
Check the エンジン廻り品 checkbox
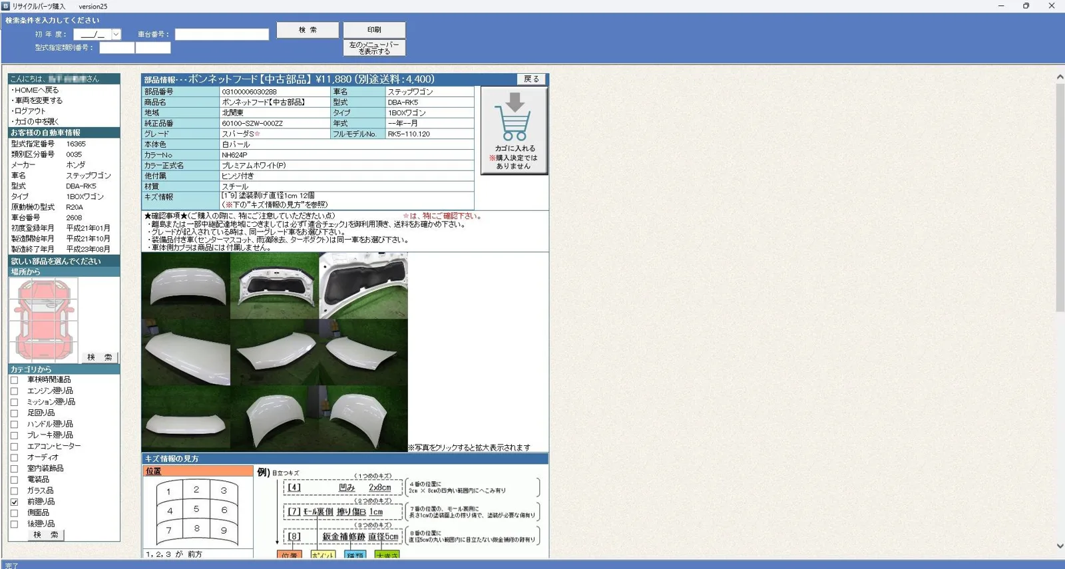(x=14, y=391)
